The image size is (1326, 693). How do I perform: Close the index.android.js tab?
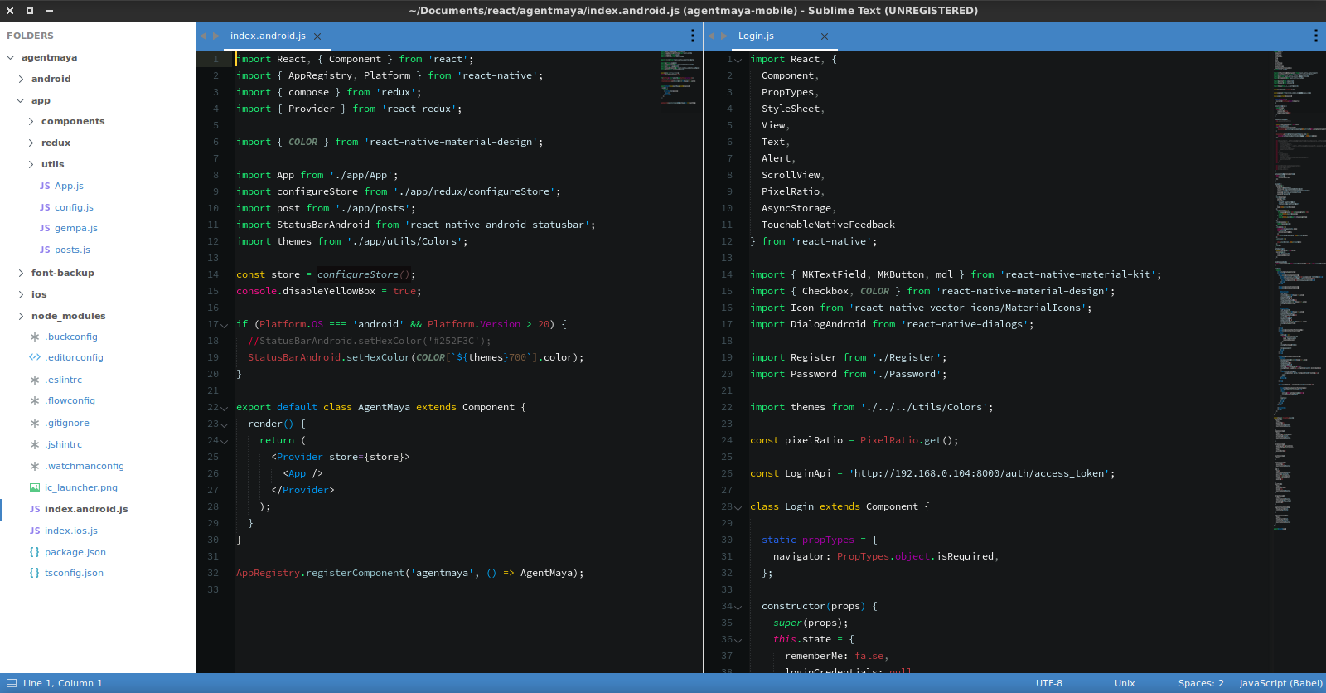tap(317, 36)
